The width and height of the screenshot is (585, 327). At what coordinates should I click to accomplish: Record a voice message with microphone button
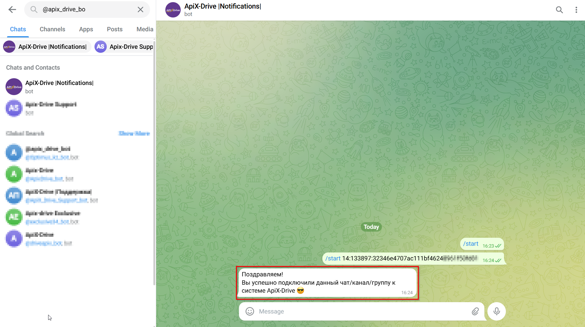496,311
